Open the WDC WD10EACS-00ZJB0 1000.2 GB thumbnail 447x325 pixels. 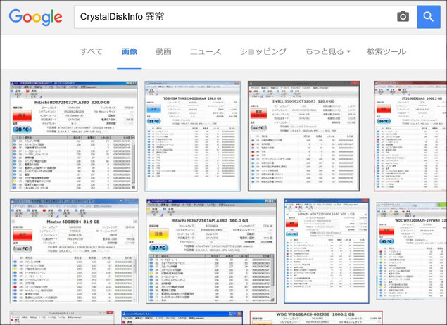click(316, 318)
